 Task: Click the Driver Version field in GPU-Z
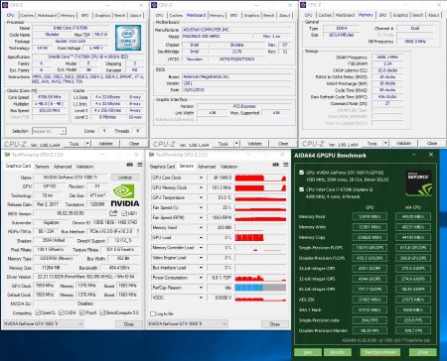(85, 277)
